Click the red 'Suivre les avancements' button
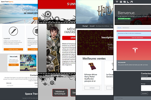This screenshot has width=151, height=100. pyautogui.click(x=135, y=37)
